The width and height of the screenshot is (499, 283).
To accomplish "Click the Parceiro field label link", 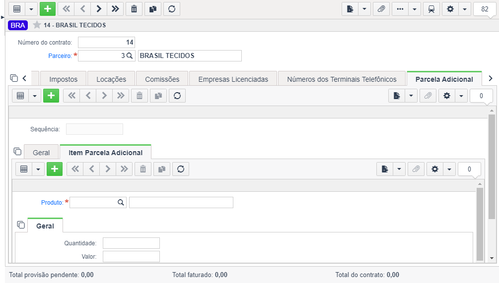I will pos(60,56).
